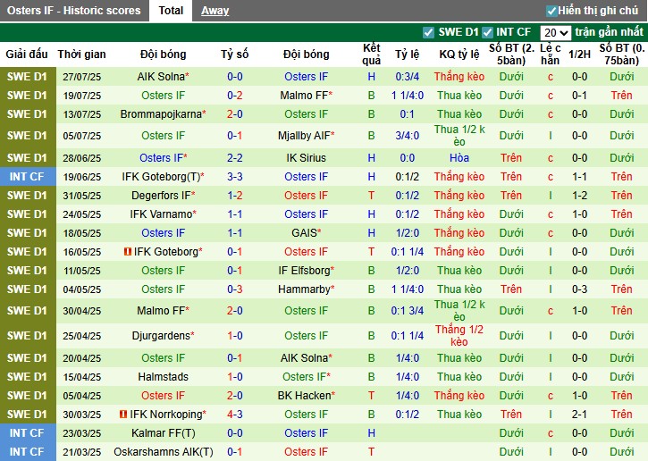Open Halmstads team link

pos(164,377)
